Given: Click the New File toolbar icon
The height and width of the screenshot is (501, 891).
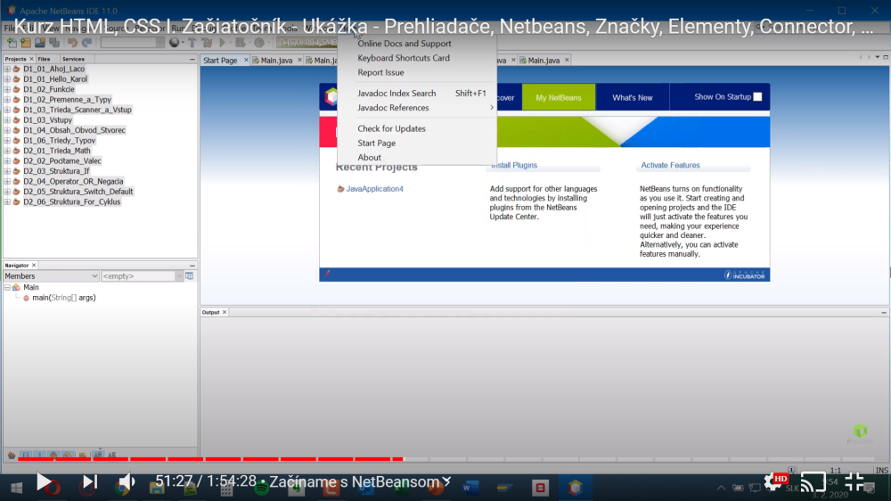Looking at the screenshot, I should tap(12, 42).
